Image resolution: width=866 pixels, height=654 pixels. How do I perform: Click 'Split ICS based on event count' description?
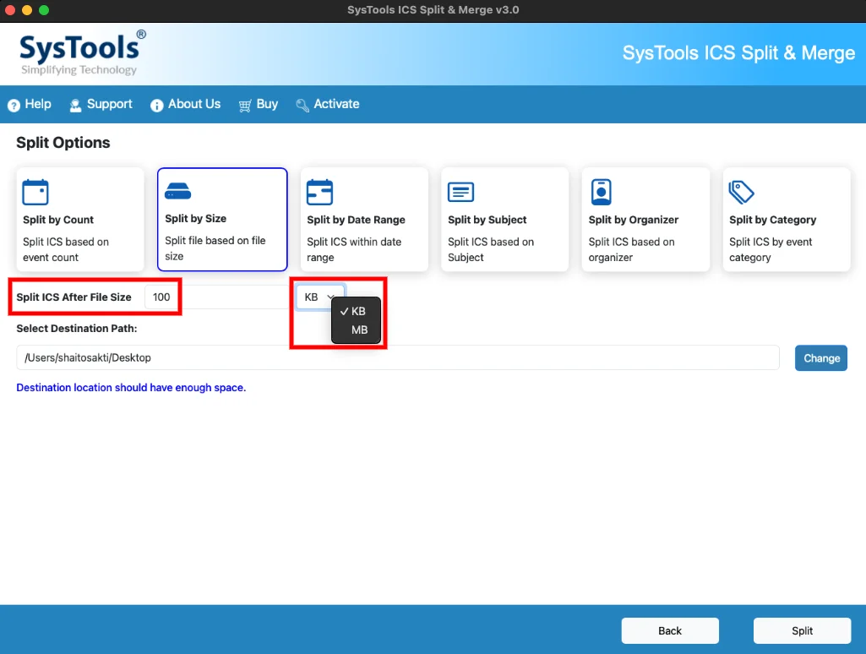pyautogui.click(x=66, y=249)
